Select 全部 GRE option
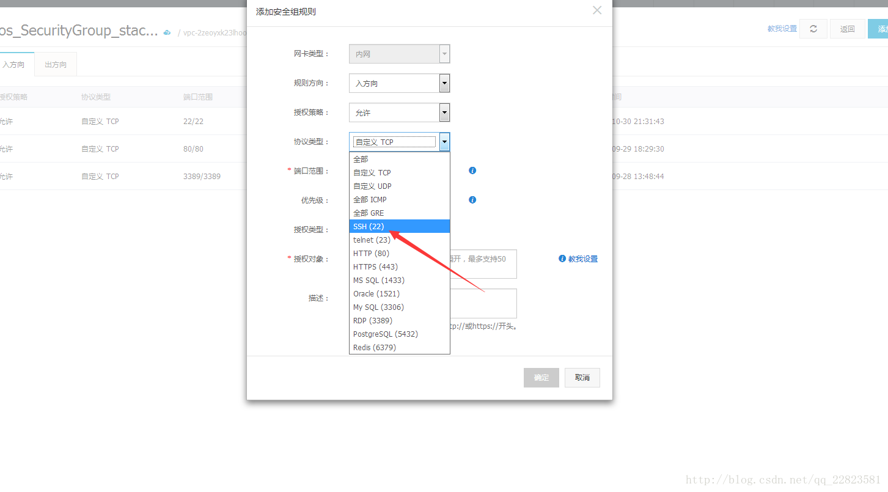 click(400, 213)
